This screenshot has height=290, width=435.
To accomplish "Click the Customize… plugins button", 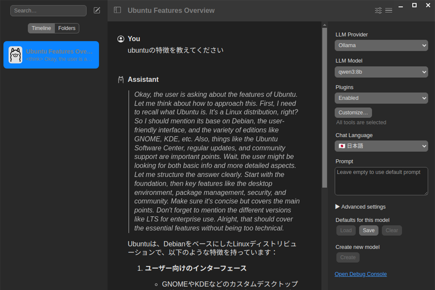I will click(x=353, y=112).
